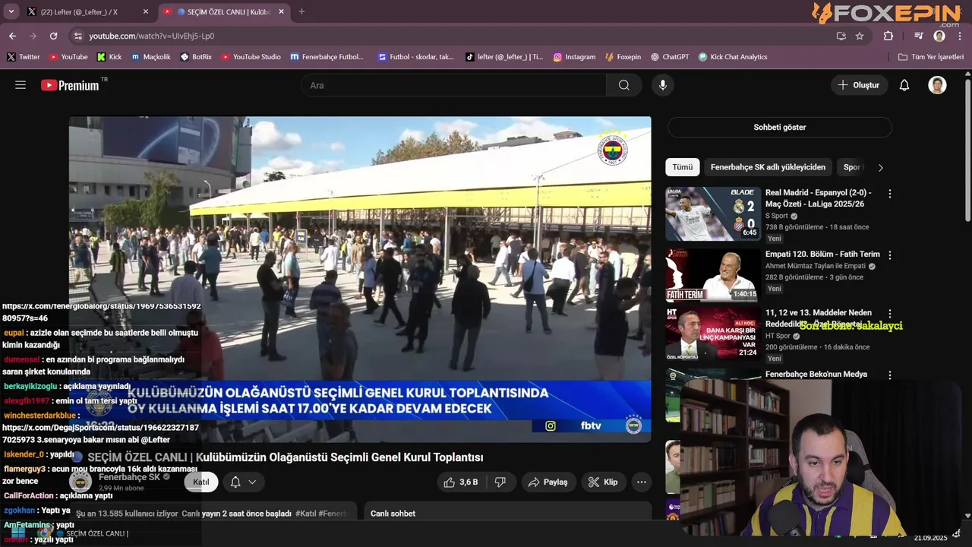
Task: Open the 11, 12 ve 13. Maddeler thumbnail
Action: (x=713, y=334)
